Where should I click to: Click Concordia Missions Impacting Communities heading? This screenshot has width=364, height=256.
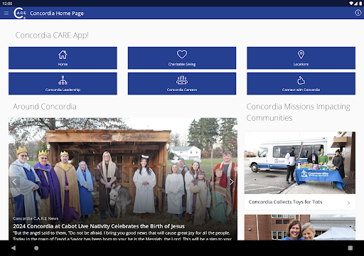[x=298, y=112]
